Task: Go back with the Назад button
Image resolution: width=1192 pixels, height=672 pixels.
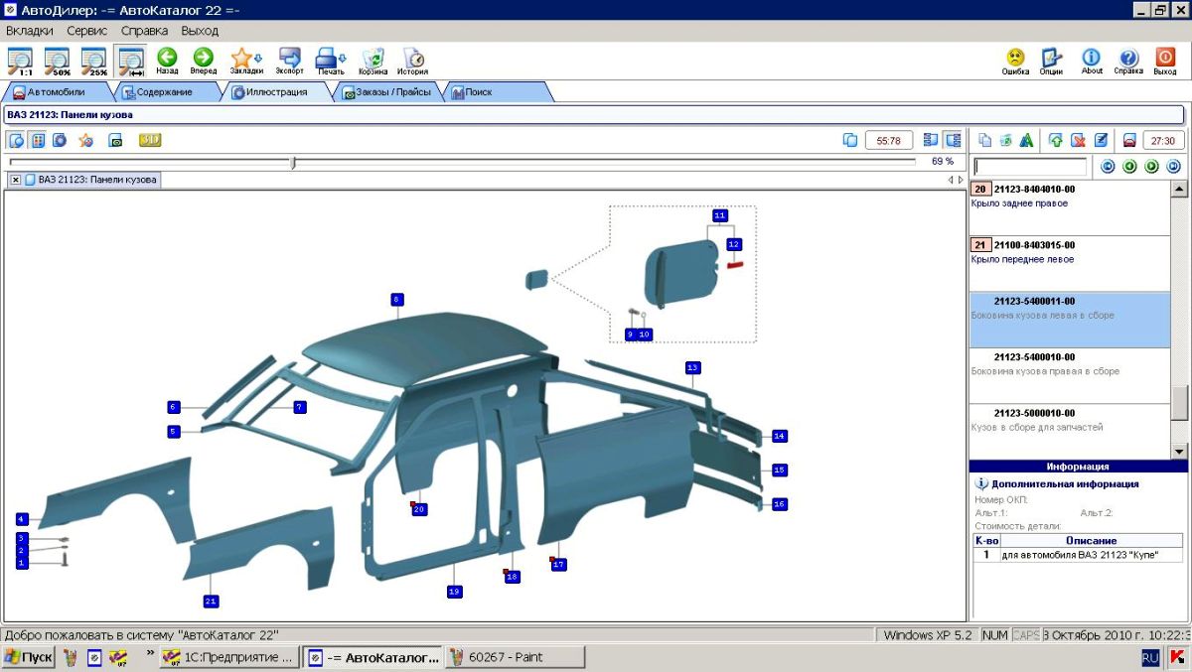Action: point(167,62)
